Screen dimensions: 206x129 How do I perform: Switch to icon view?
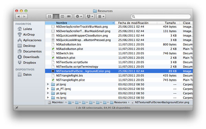(x=49, y=17)
